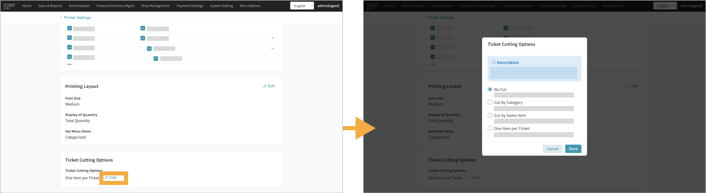Open Shop Management menu in left screenshot
Screen dimensions: 706x193
[155, 6]
